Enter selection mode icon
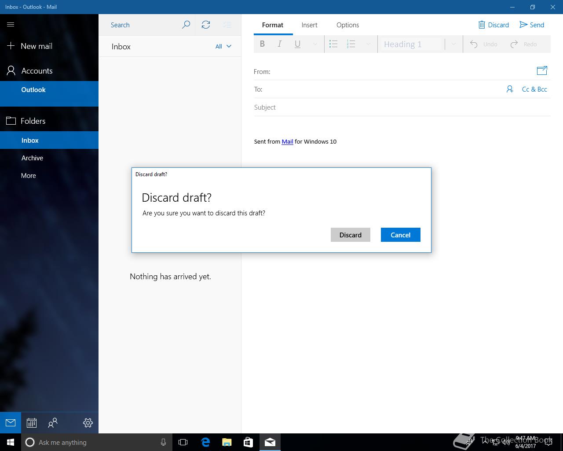The width and height of the screenshot is (563, 451). (x=227, y=25)
